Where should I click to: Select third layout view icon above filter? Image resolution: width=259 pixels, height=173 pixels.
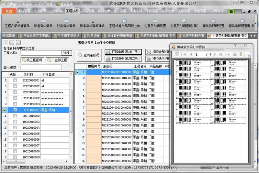point(18,43)
